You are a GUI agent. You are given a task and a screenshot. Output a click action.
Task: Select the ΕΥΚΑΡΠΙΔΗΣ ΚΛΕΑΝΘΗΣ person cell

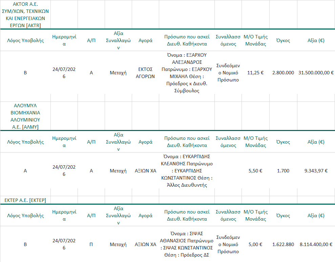click(187, 171)
